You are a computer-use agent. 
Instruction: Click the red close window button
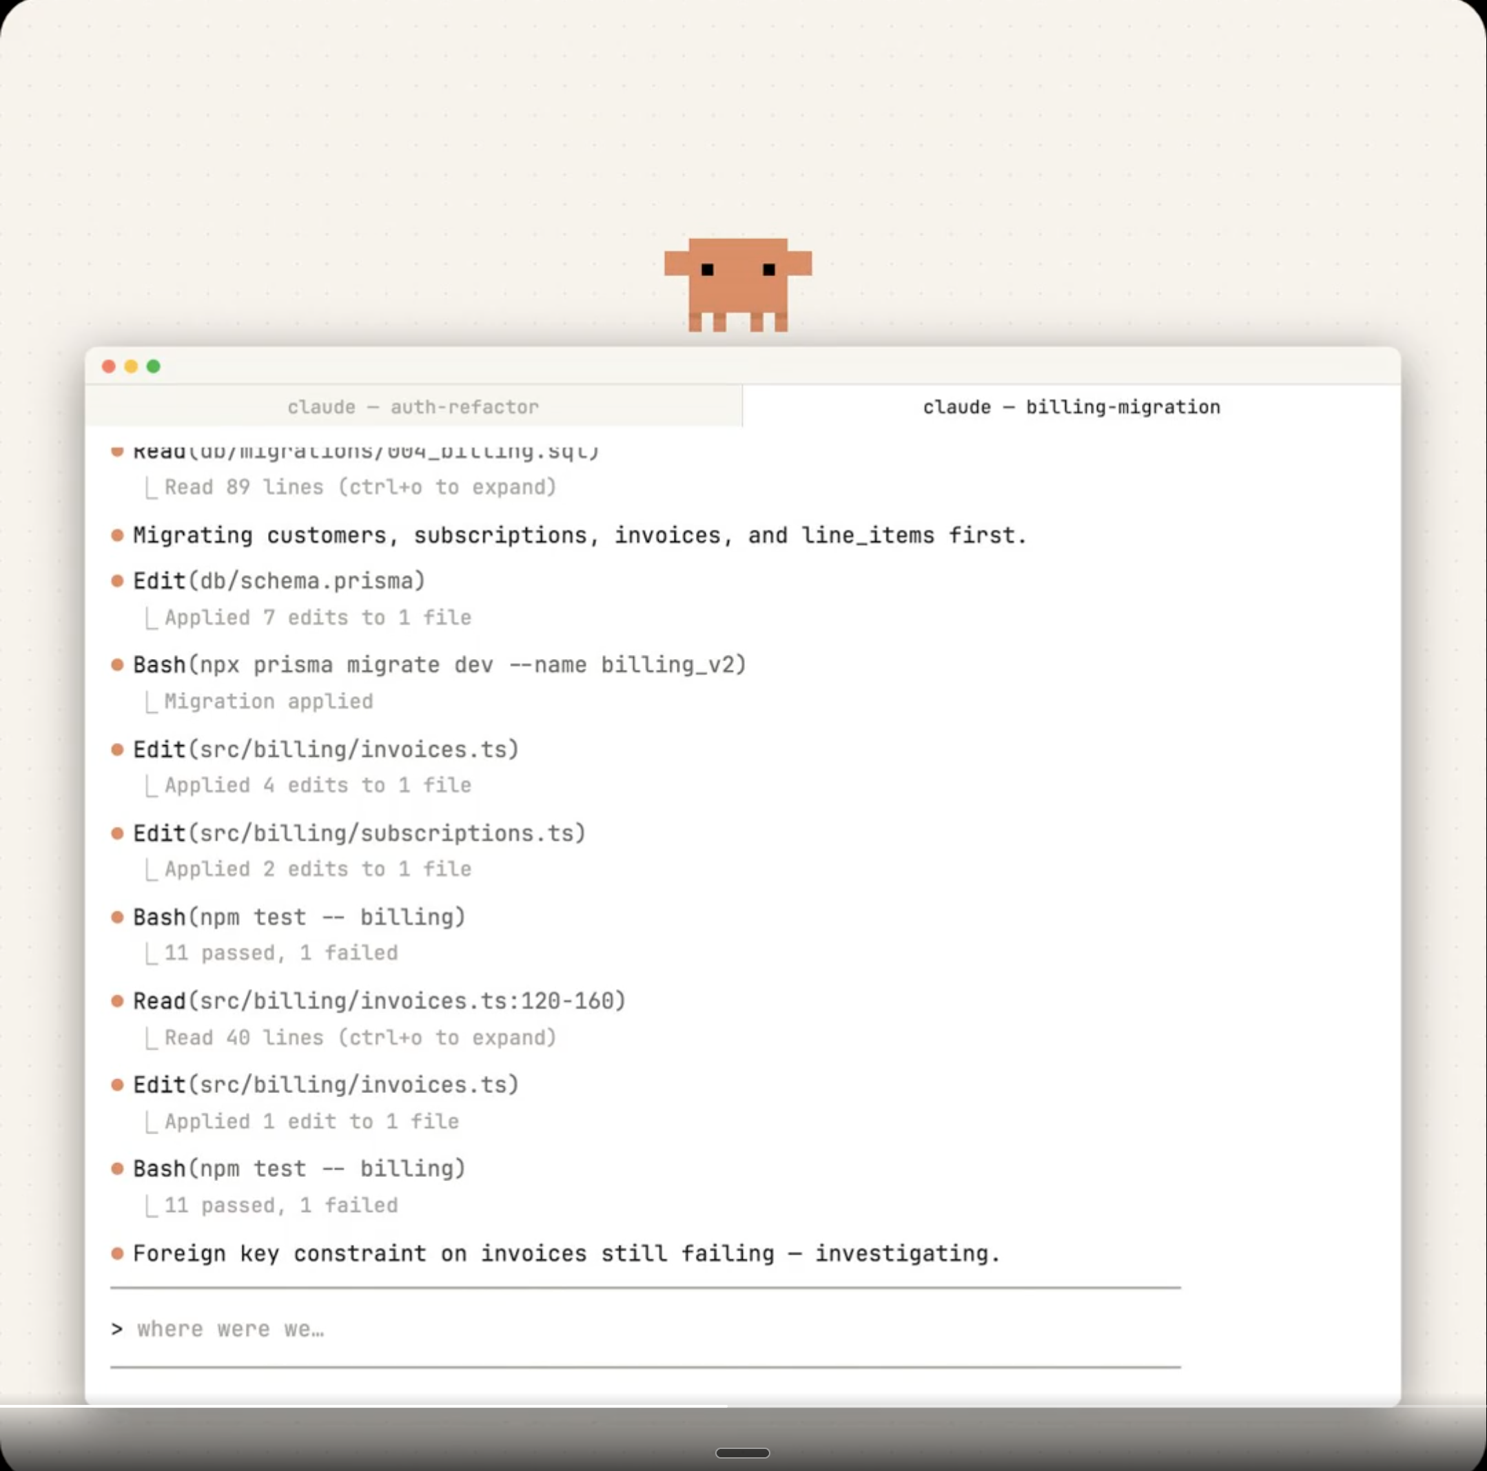pos(108,366)
